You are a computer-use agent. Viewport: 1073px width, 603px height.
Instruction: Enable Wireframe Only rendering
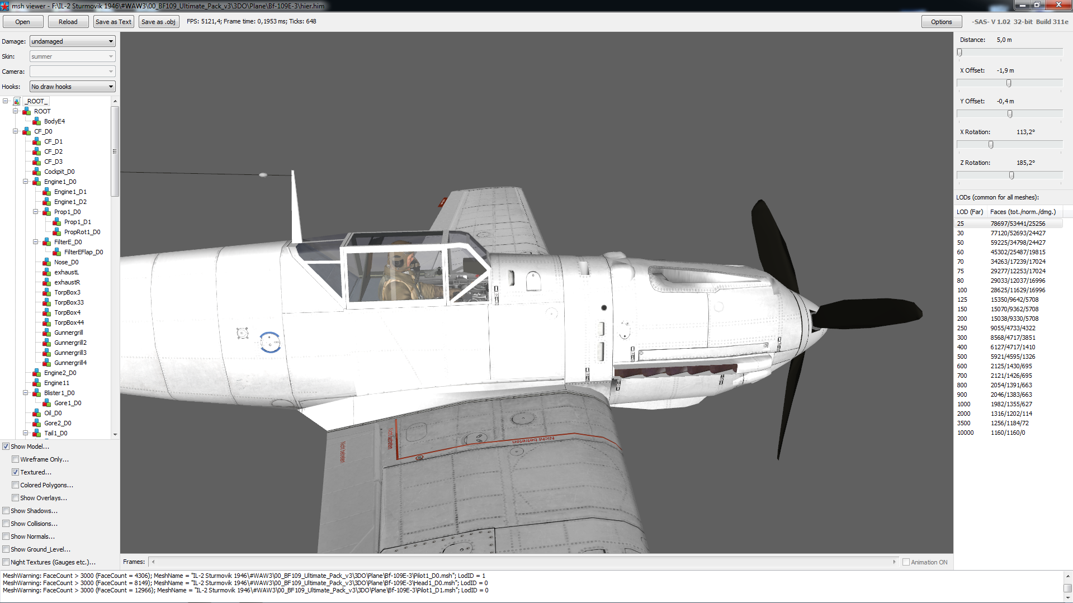pos(16,459)
